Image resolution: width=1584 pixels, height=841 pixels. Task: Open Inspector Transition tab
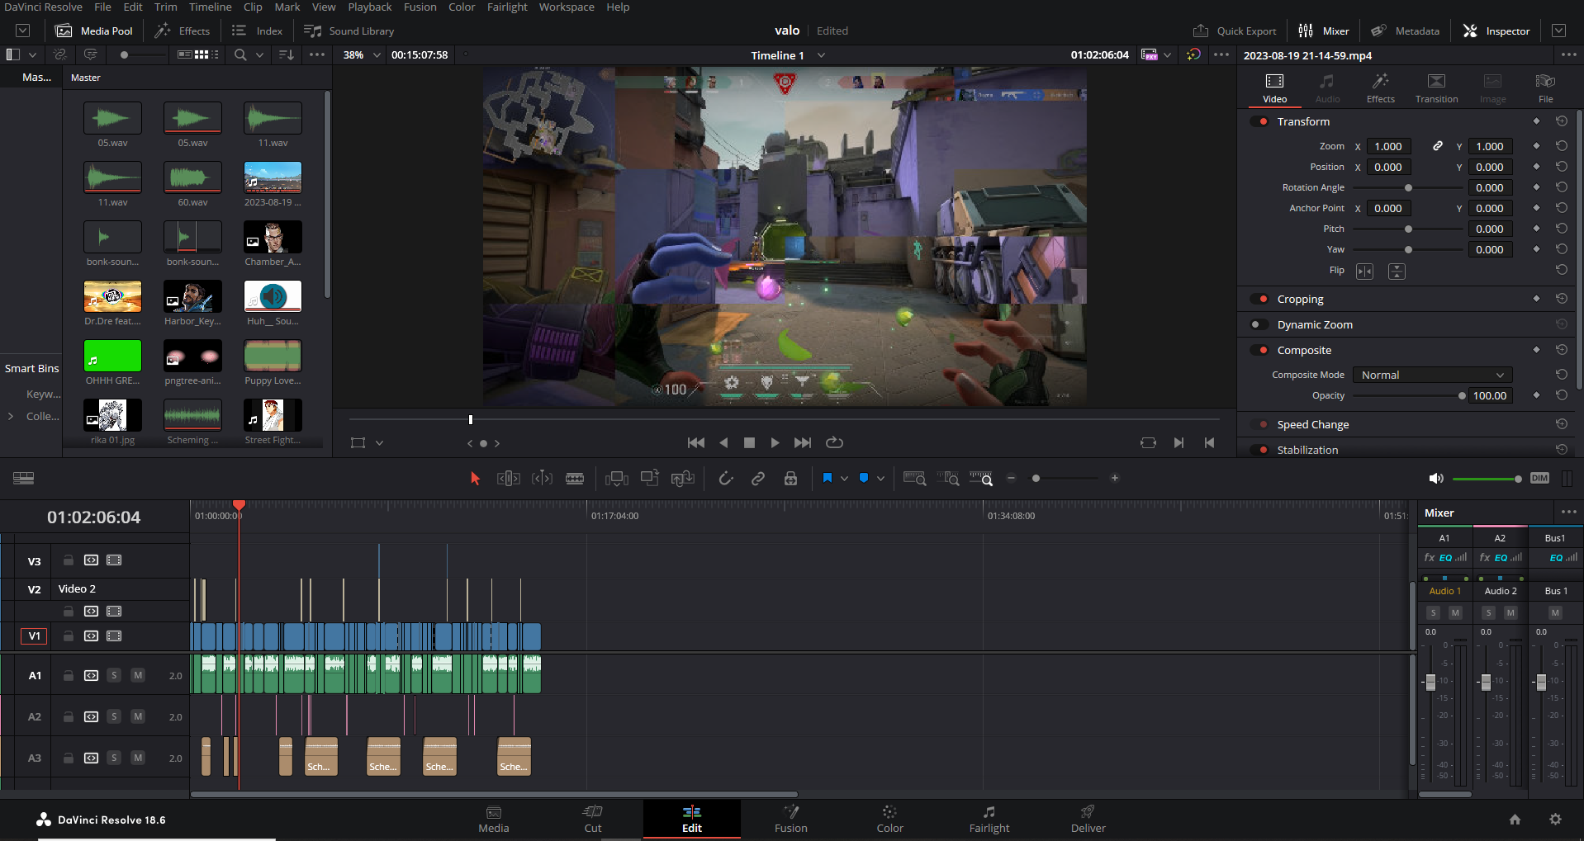point(1436,87)
